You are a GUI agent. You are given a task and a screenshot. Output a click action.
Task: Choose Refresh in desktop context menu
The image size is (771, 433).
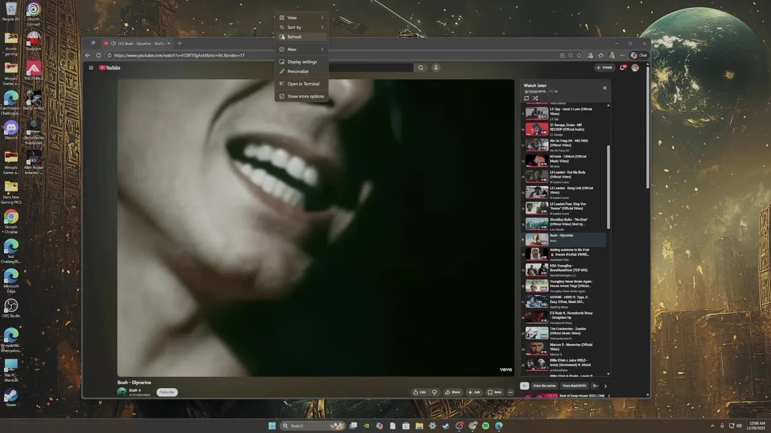(302, 37)
